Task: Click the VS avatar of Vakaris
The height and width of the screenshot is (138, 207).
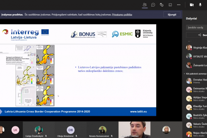Action: 189,125
